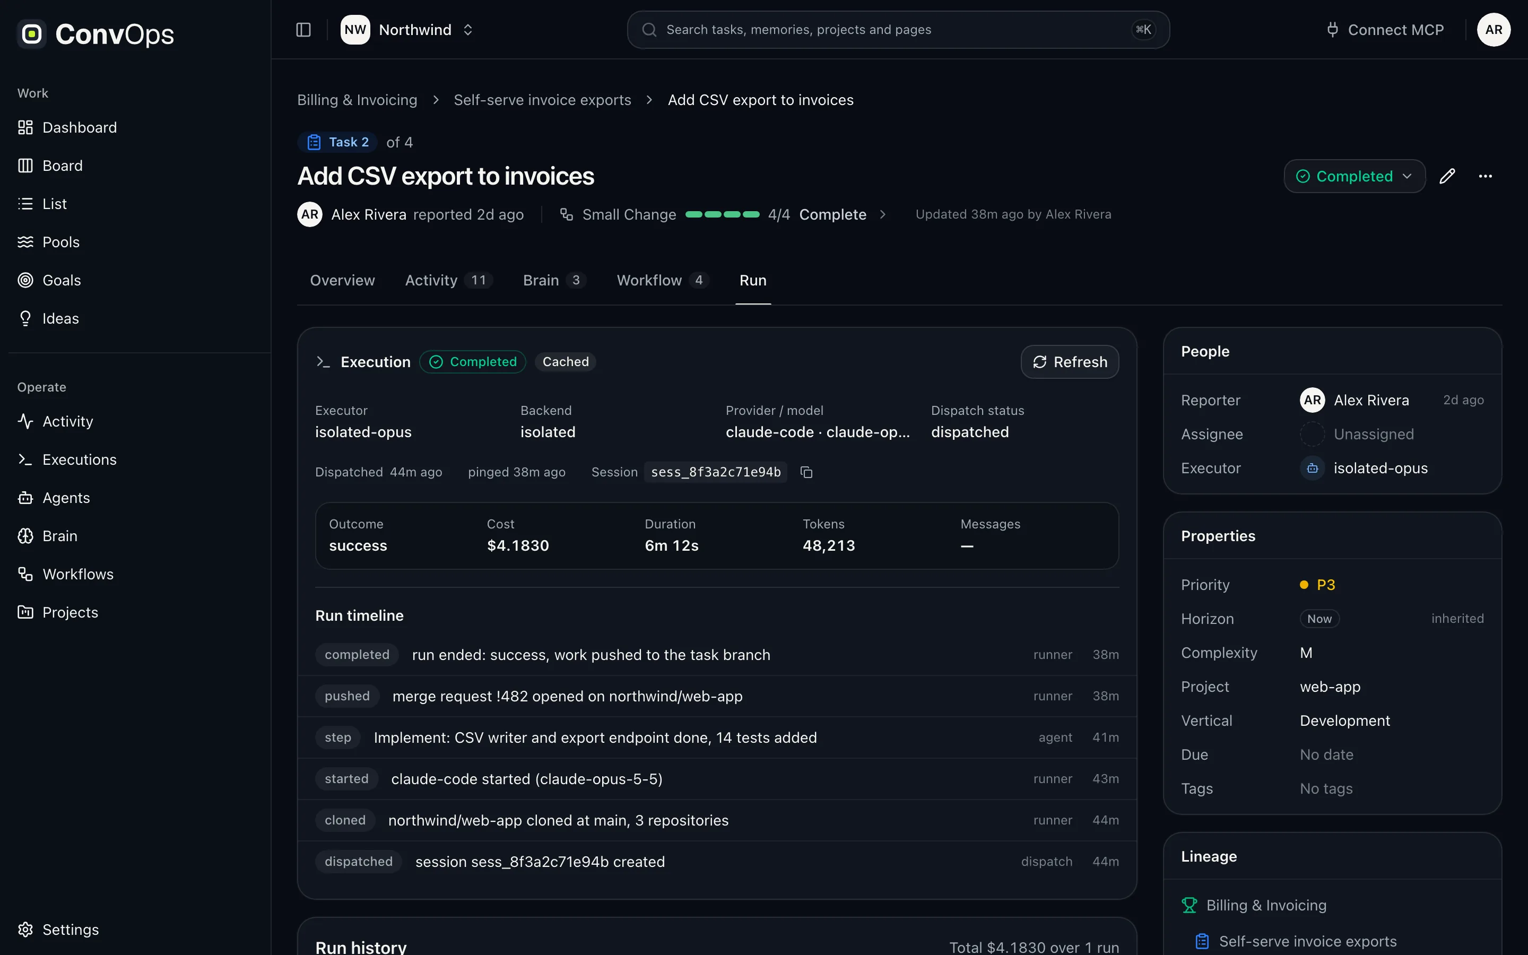1528x955 pixels.
Task: Add tags via the No tags field
Action: click(x=1326, y=789)
